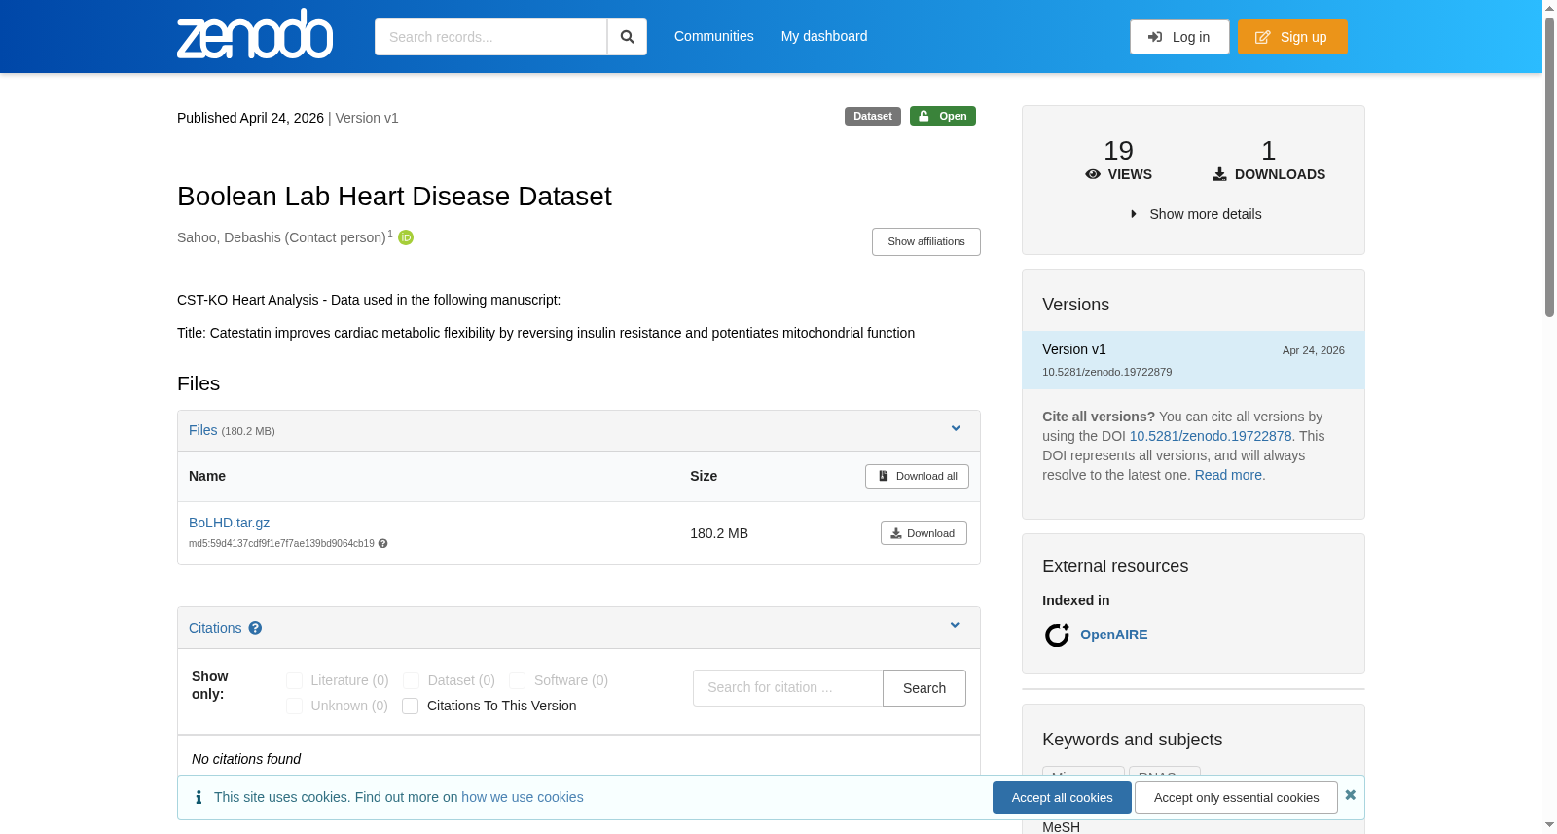Click the Files panel title link
Screen dimensions: 1557x834
coord(203,430)
